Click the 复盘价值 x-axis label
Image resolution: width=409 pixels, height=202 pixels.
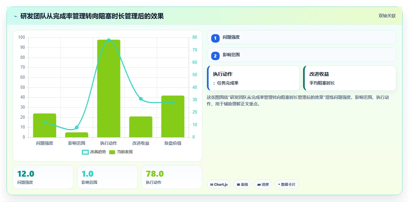(x=173, y=143)
